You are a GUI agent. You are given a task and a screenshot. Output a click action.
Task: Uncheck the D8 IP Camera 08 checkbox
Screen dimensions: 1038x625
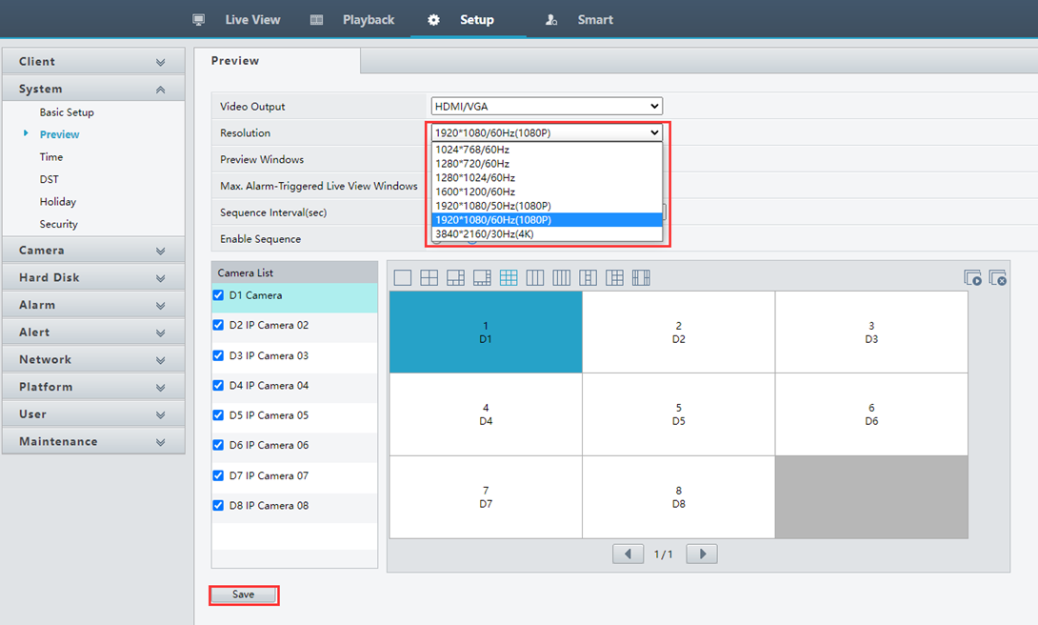tap(218, 506)
